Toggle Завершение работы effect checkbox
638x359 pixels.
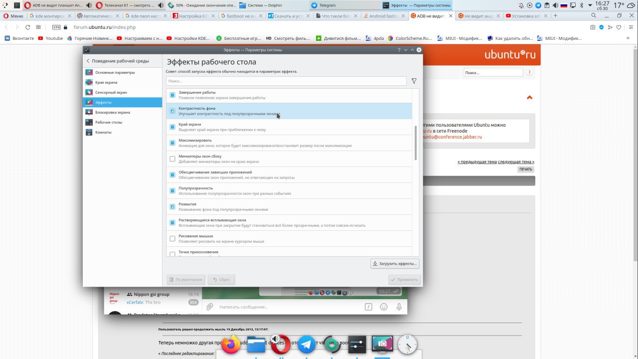tap(172, 95)
